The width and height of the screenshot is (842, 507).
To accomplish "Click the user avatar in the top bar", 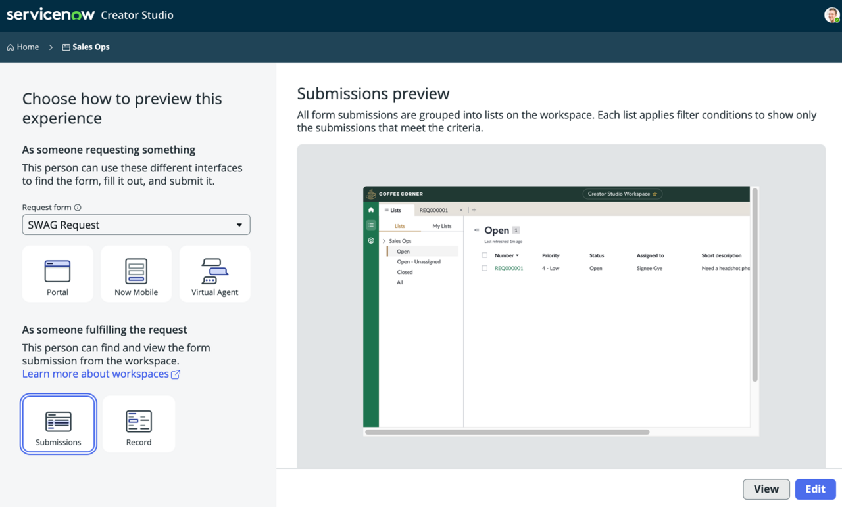I will (x=831, y=15).
